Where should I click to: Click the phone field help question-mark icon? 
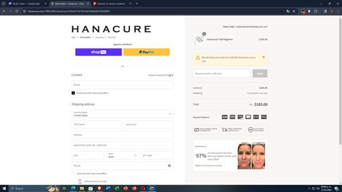pyautogui.click(x=169, y=166)
